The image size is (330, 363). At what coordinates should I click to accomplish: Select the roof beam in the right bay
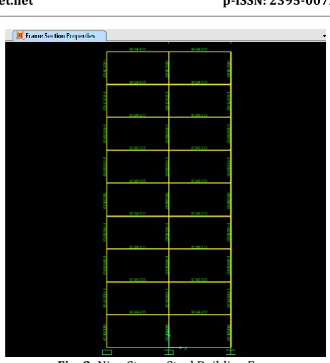click(200, 52)
